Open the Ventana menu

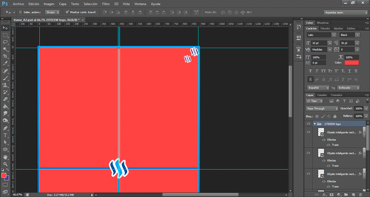(140, 4)
